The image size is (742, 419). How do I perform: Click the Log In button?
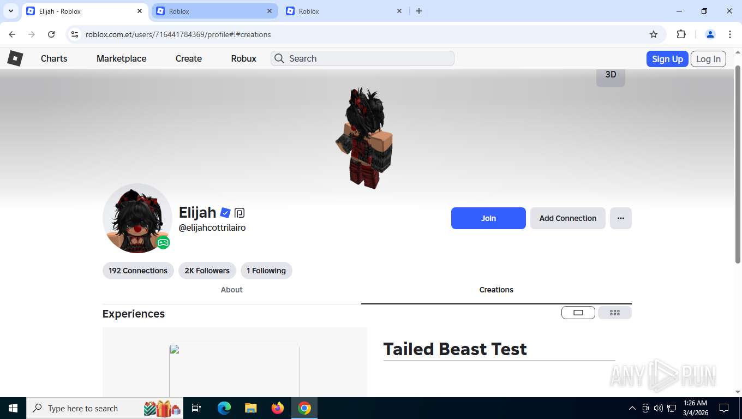click(x=708, y=59)
